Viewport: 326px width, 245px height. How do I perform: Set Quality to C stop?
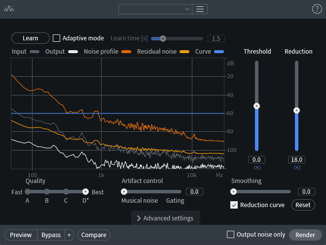[66, 192]
